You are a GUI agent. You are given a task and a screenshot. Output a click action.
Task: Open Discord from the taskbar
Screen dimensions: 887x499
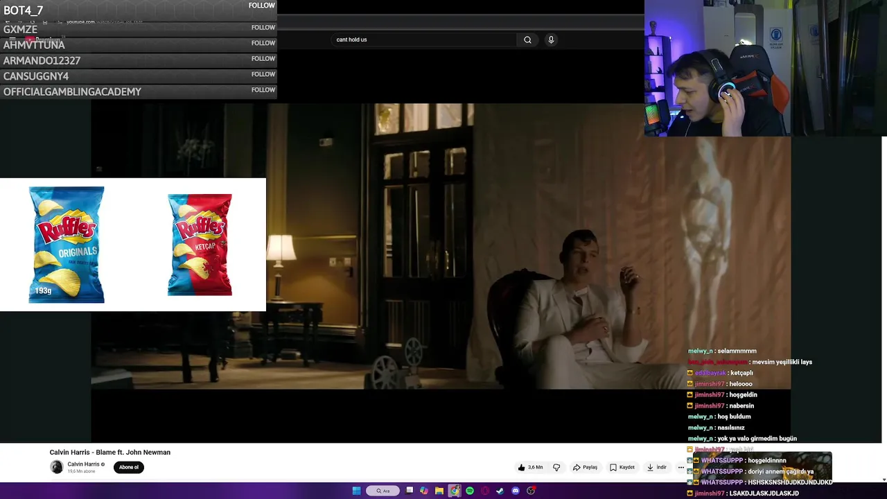(x=516, y=491)
